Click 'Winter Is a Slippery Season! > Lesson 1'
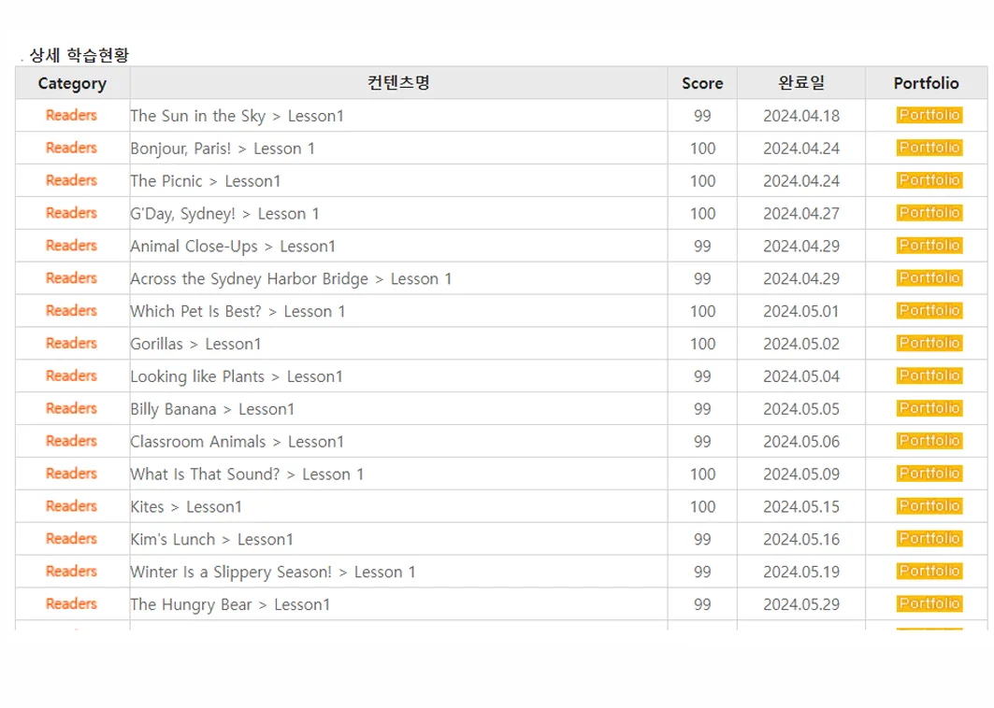The image size is (994, 708). coord(273,573)
